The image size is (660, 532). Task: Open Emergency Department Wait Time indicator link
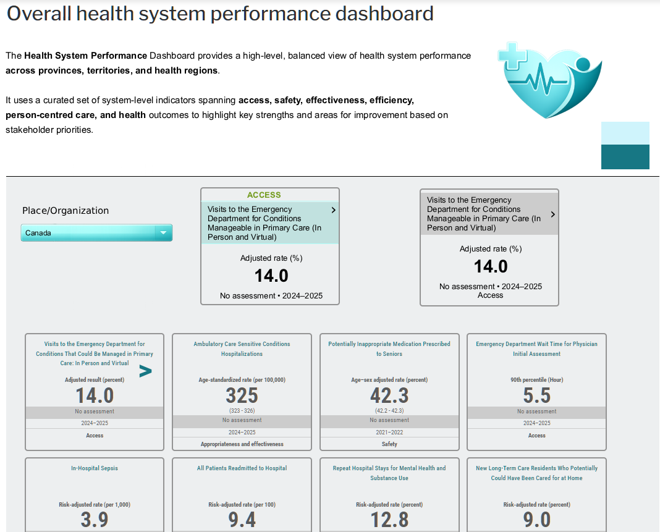coord(536,349)
